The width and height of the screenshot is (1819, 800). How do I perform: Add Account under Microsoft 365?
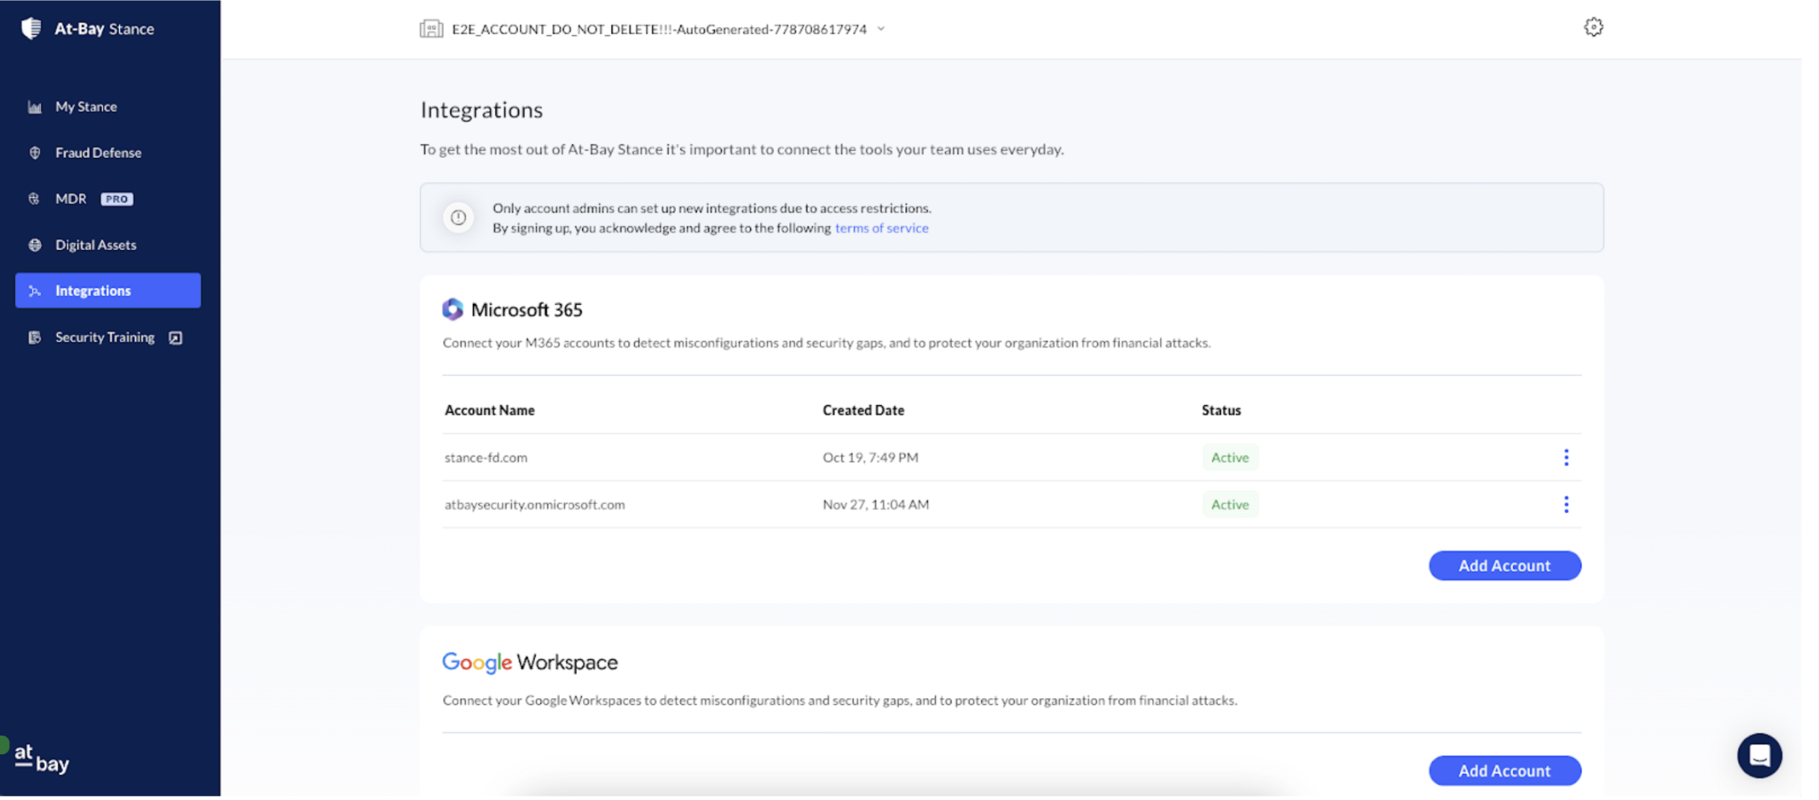(1504, 566)
